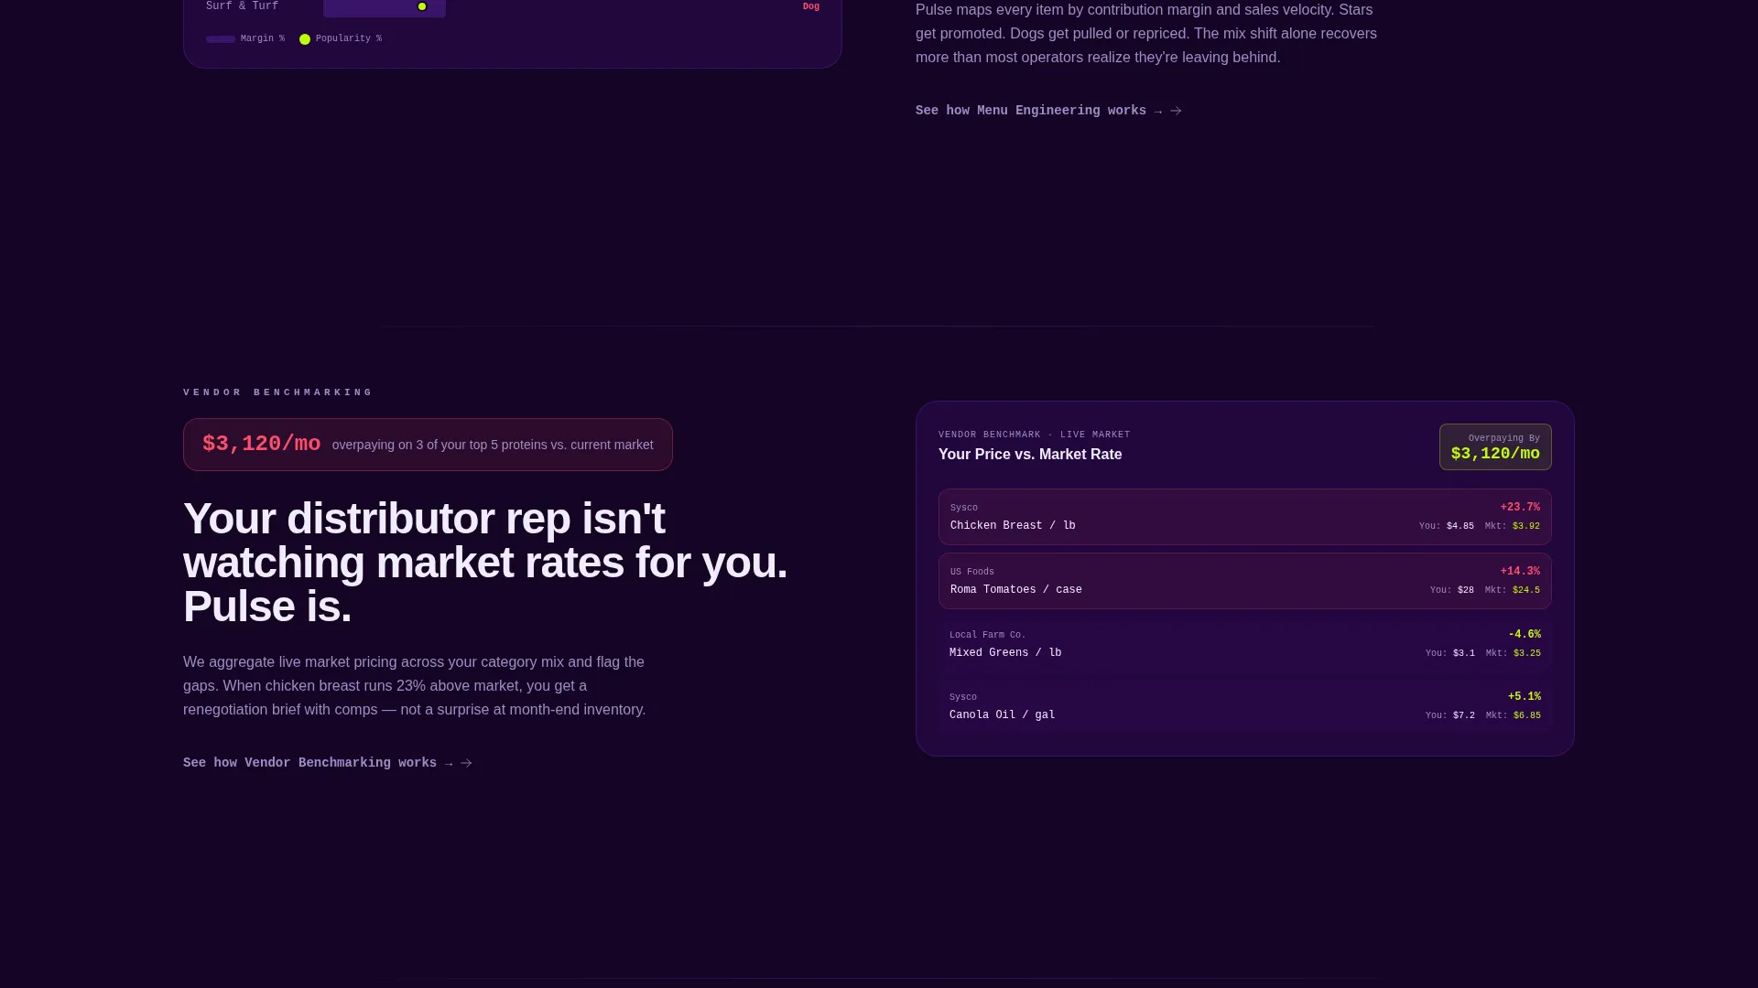Click the red Dog tag label
Image resolution: width=1758 pixels, height=988 pixels.
[811, 6]
